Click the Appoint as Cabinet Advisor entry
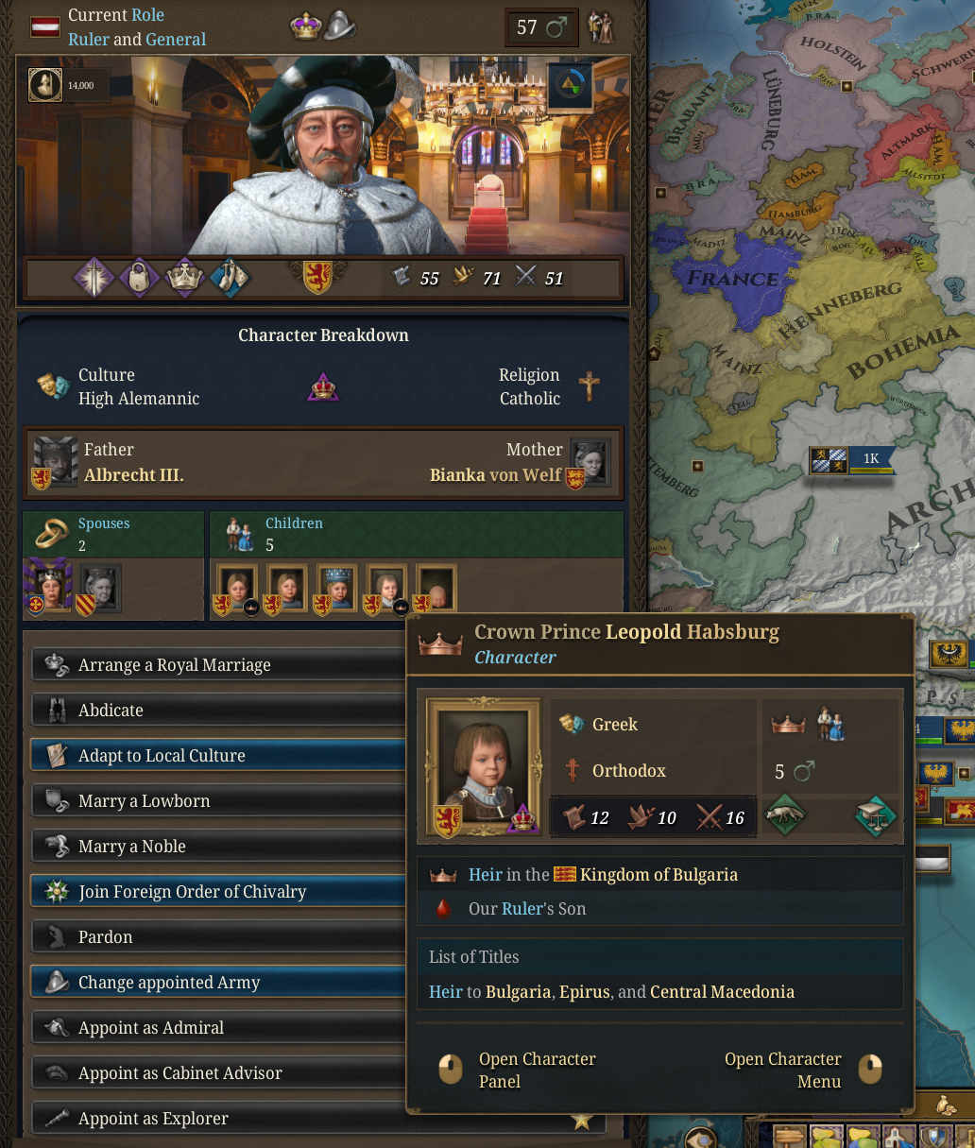The width and height of the screenshot is (975, 1148). tap(217, 1073)
